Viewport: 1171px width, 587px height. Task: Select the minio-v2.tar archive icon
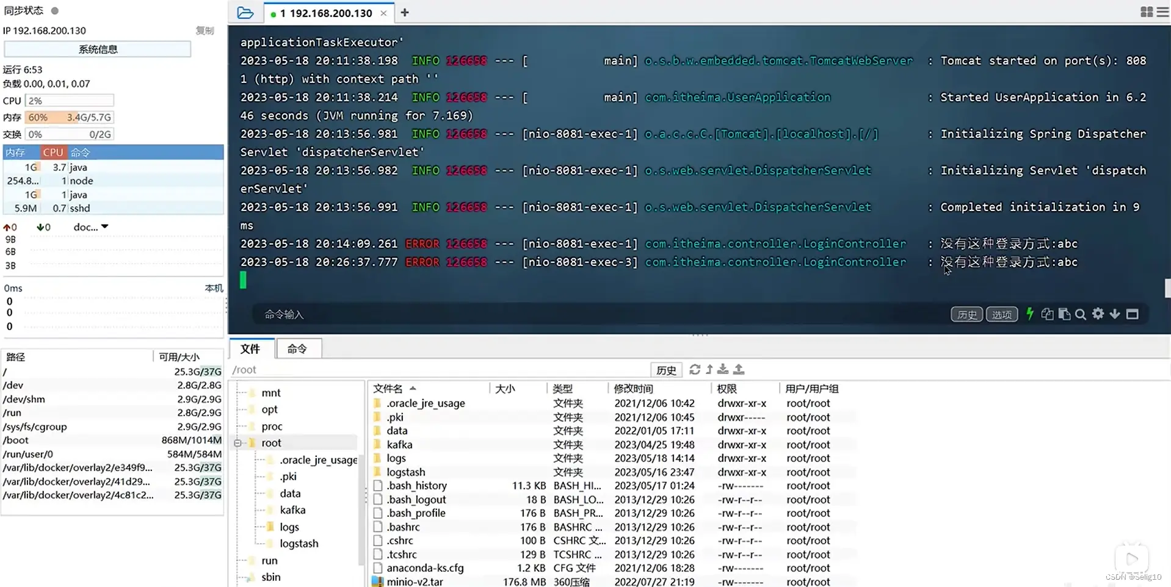pyautogui.click(x=378, y=582)
